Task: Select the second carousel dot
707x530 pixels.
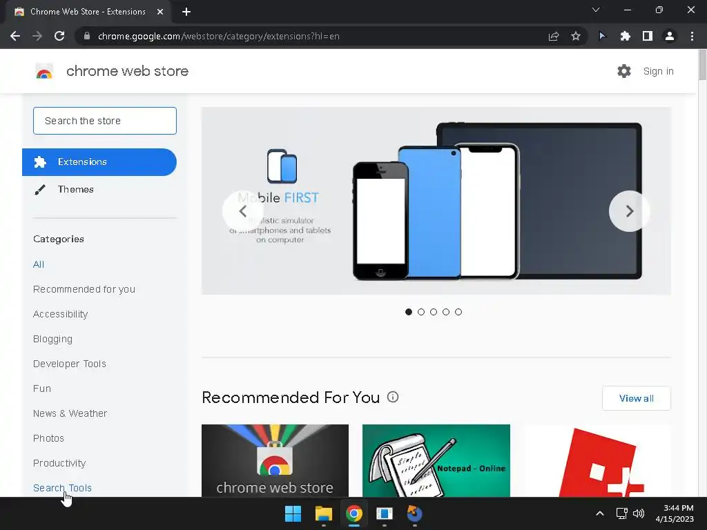Action: click(421, 312)
